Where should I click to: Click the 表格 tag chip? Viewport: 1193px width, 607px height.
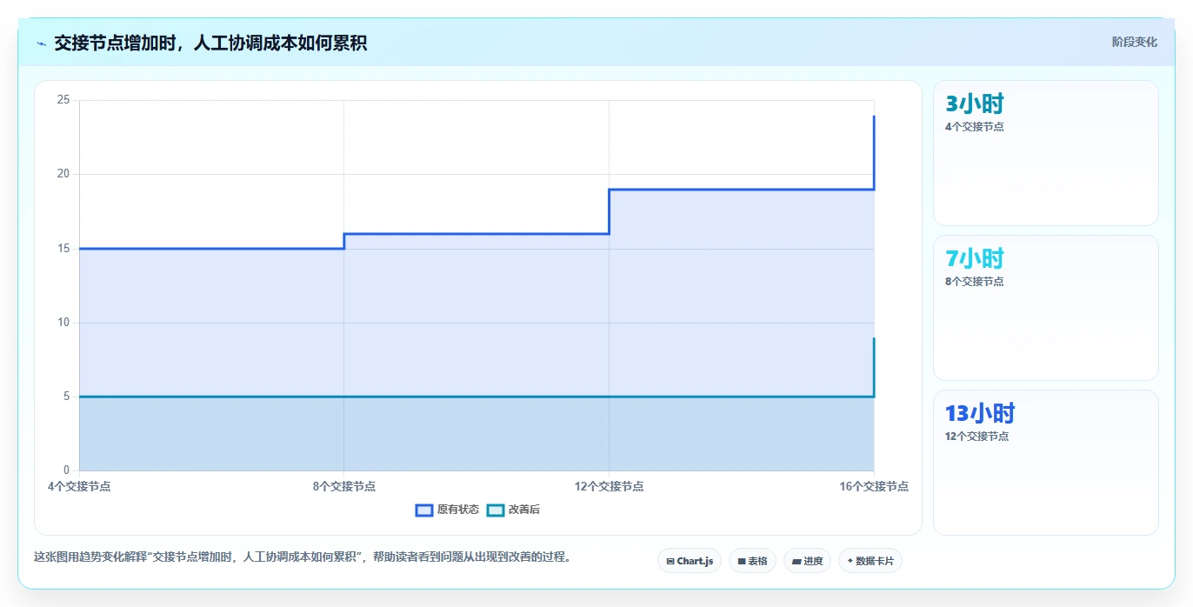pyautogui.click(x=752, y=561)
